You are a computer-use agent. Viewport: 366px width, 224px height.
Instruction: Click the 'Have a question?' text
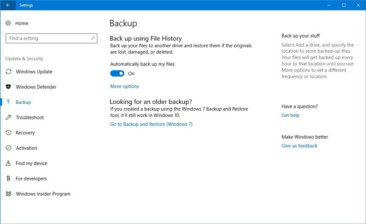tap(300, 106)
